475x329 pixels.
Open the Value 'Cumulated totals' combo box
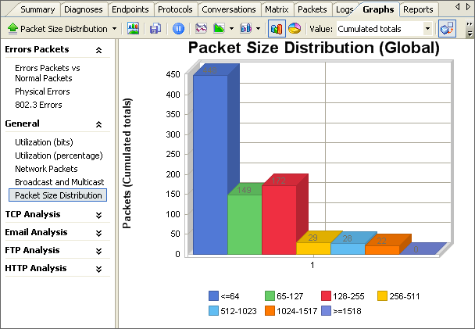point(384,29)
